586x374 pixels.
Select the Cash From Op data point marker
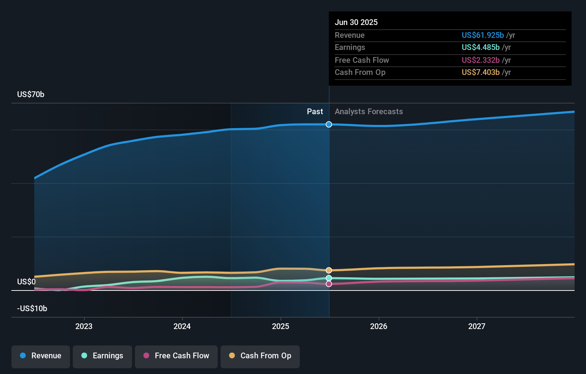(329, 270)
